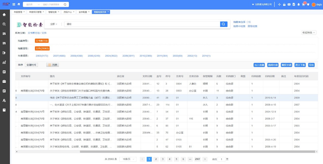Select row titled 传达《关于印发劳动合同工工资调整方案
The image size is (323, 164).
tap(166, 98)
